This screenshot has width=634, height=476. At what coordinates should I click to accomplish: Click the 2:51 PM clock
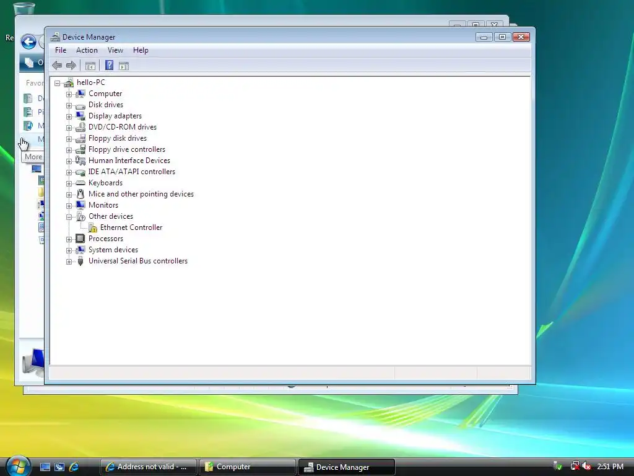pyautogui.click(x=610, y=466)
